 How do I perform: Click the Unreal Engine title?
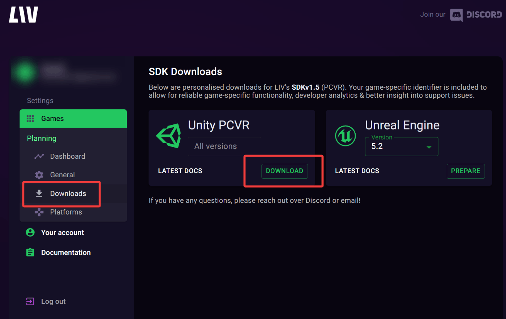coord(402,125)
